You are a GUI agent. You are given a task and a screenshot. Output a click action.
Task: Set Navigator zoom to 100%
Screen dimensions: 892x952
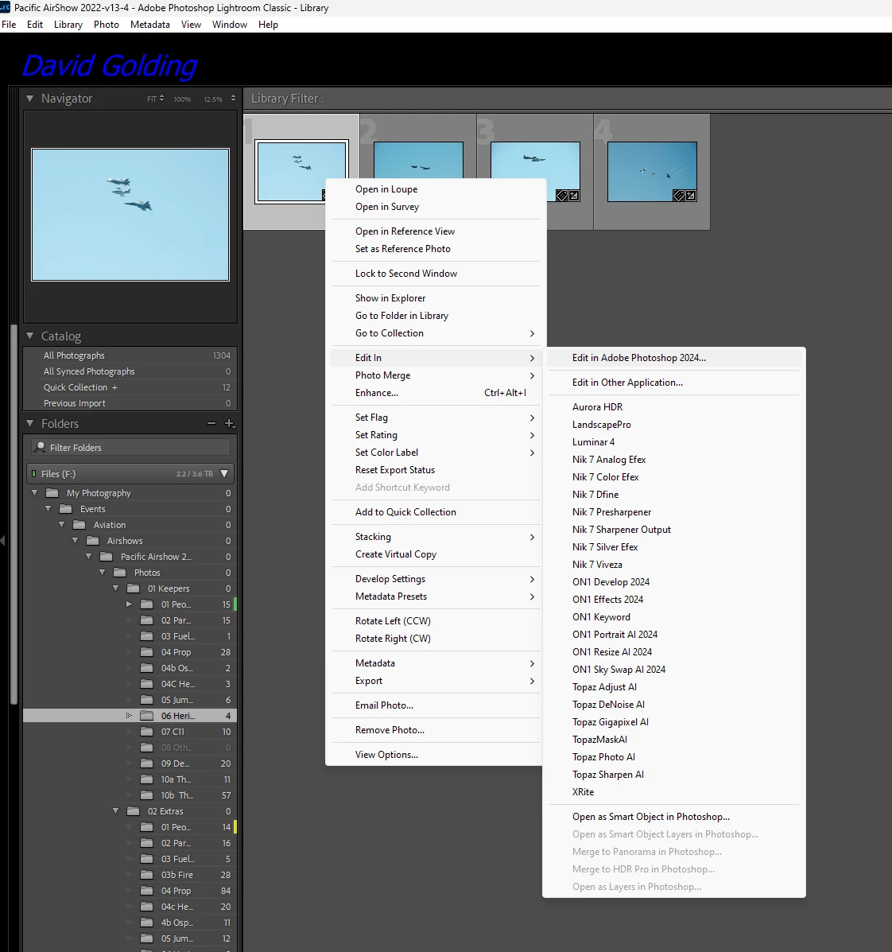[x=182, y=99]
